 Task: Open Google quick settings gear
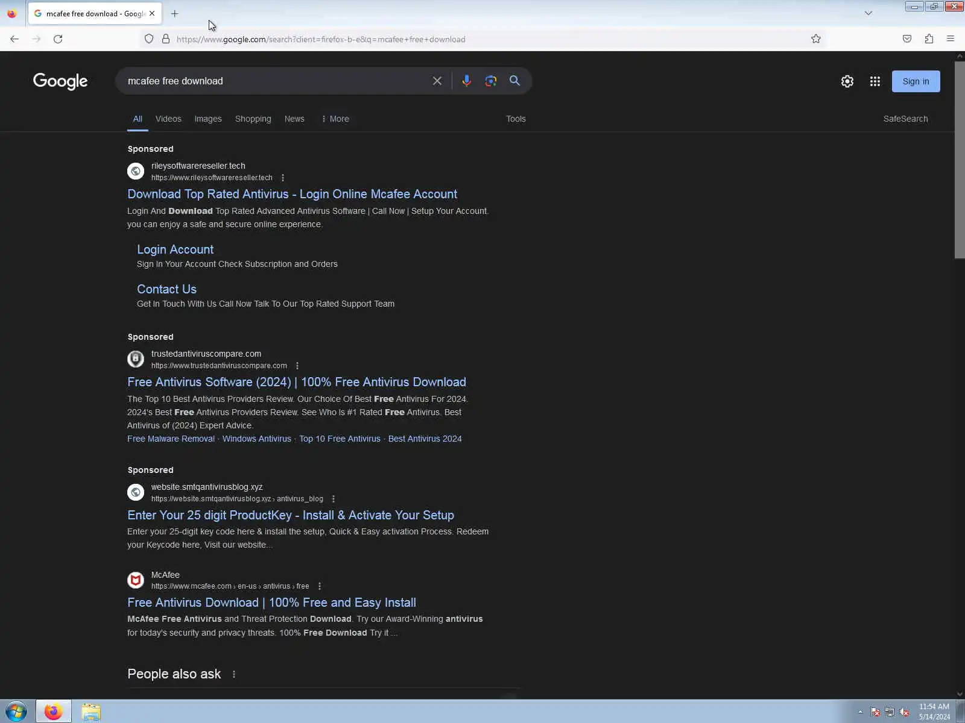(847, 81)
